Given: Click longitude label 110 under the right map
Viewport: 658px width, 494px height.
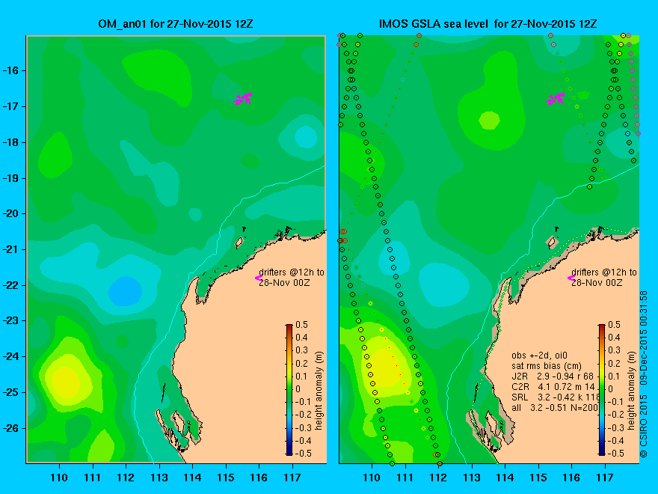Looking at the screenshot, I should coord(372,478).
